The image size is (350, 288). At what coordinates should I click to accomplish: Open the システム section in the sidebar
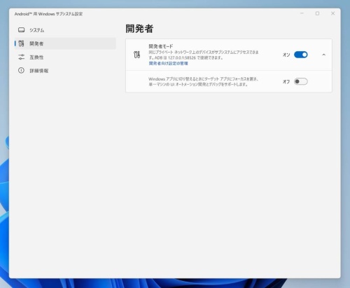point(65,30)
